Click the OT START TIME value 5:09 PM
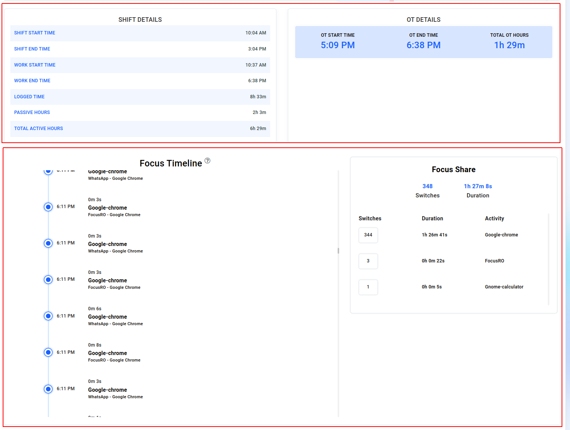 pos(338,45)
